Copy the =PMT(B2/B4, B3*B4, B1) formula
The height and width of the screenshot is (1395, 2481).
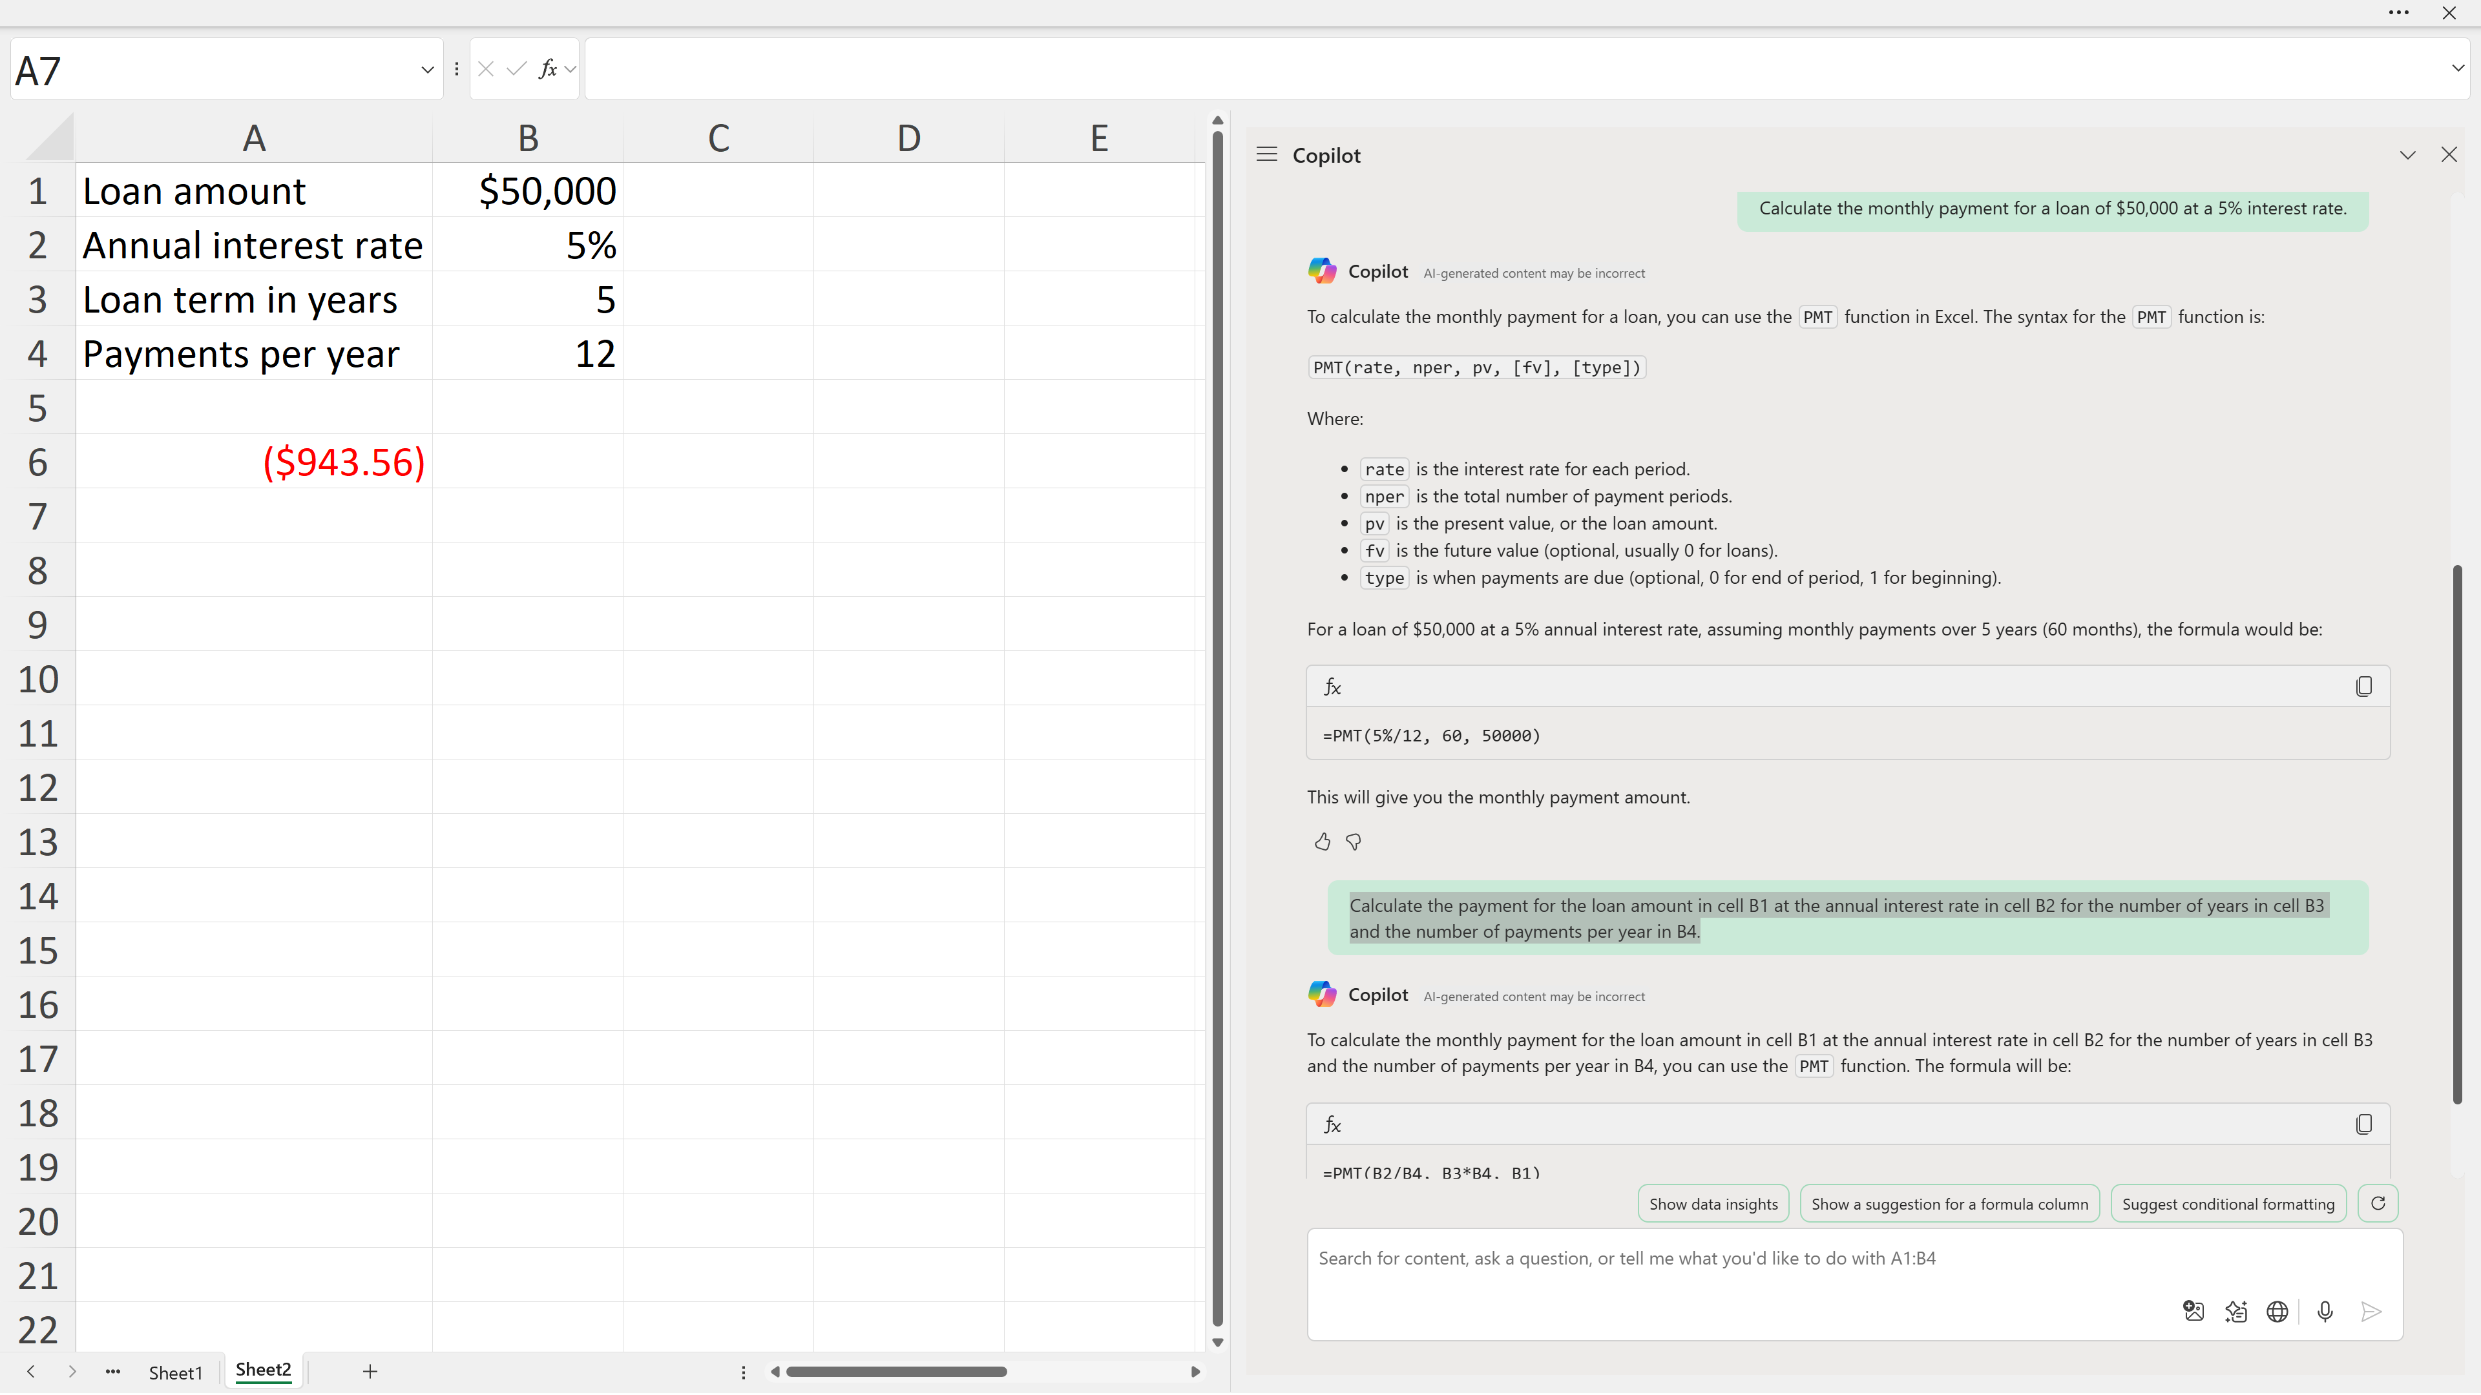pos(2363,1126)
